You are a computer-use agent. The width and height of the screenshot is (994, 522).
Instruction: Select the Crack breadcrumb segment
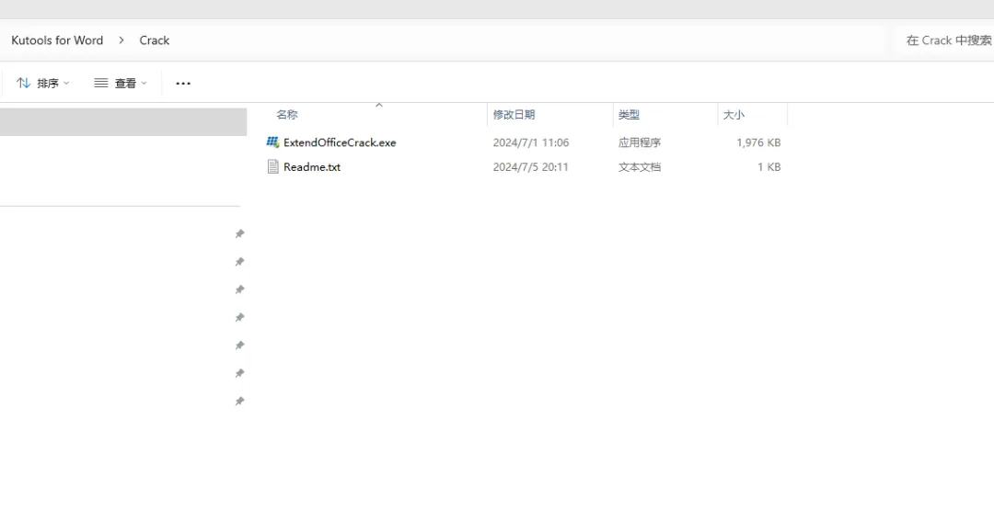(154, 40)
